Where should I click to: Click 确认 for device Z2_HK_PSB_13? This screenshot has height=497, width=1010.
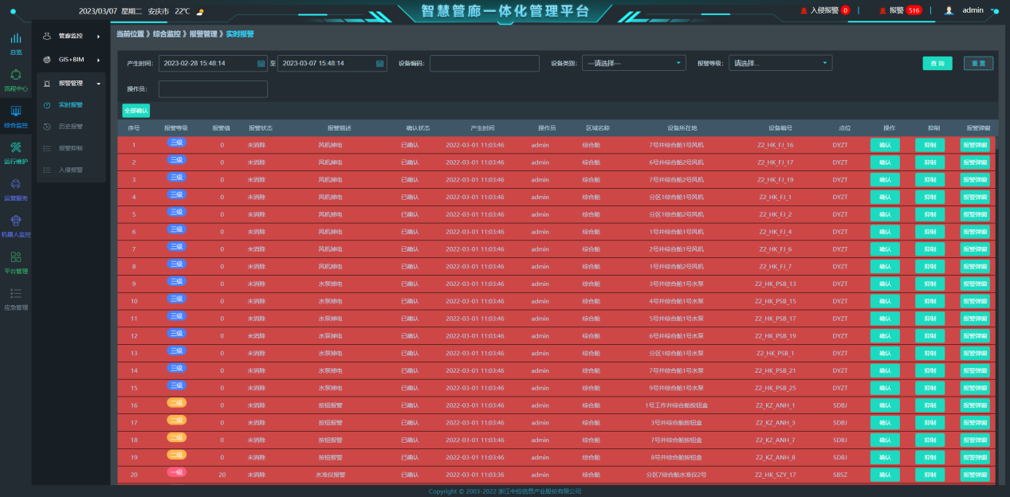(885, 284)
